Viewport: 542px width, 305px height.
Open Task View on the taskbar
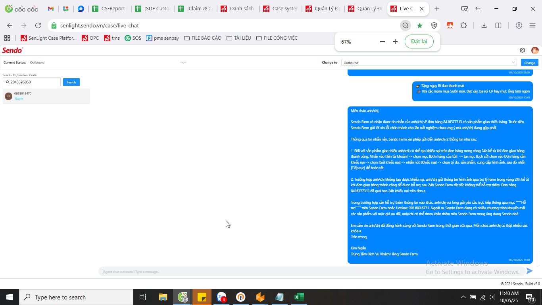143,297
